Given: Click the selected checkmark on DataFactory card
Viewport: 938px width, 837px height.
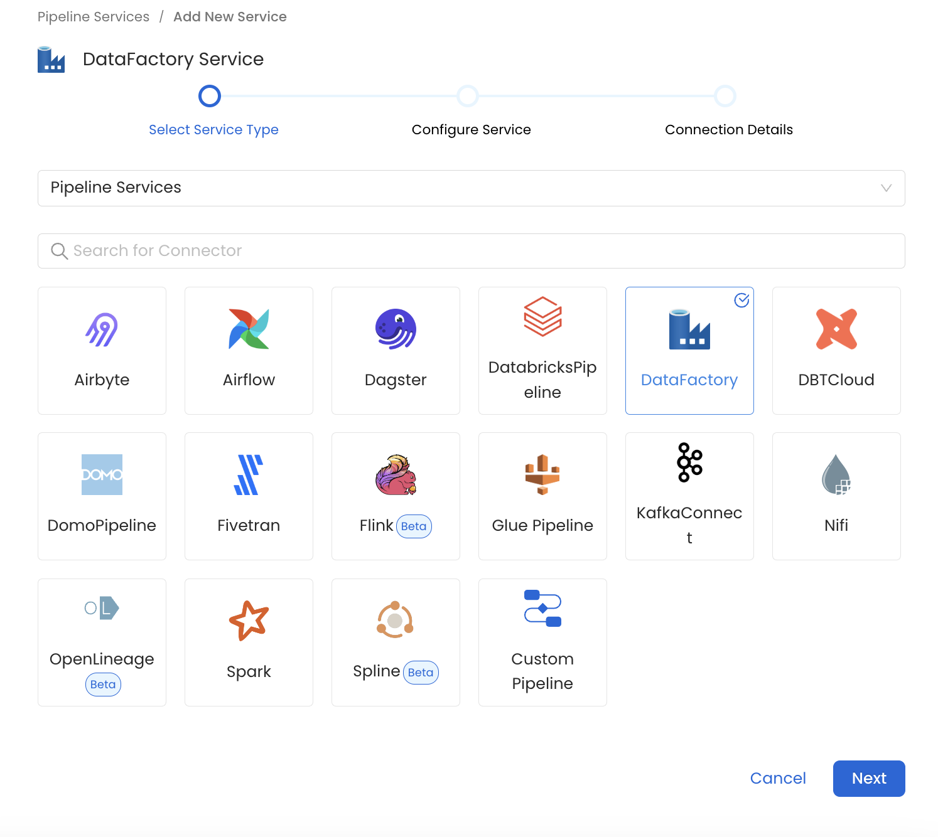Looking at the screenshot, I should [741, 301].
